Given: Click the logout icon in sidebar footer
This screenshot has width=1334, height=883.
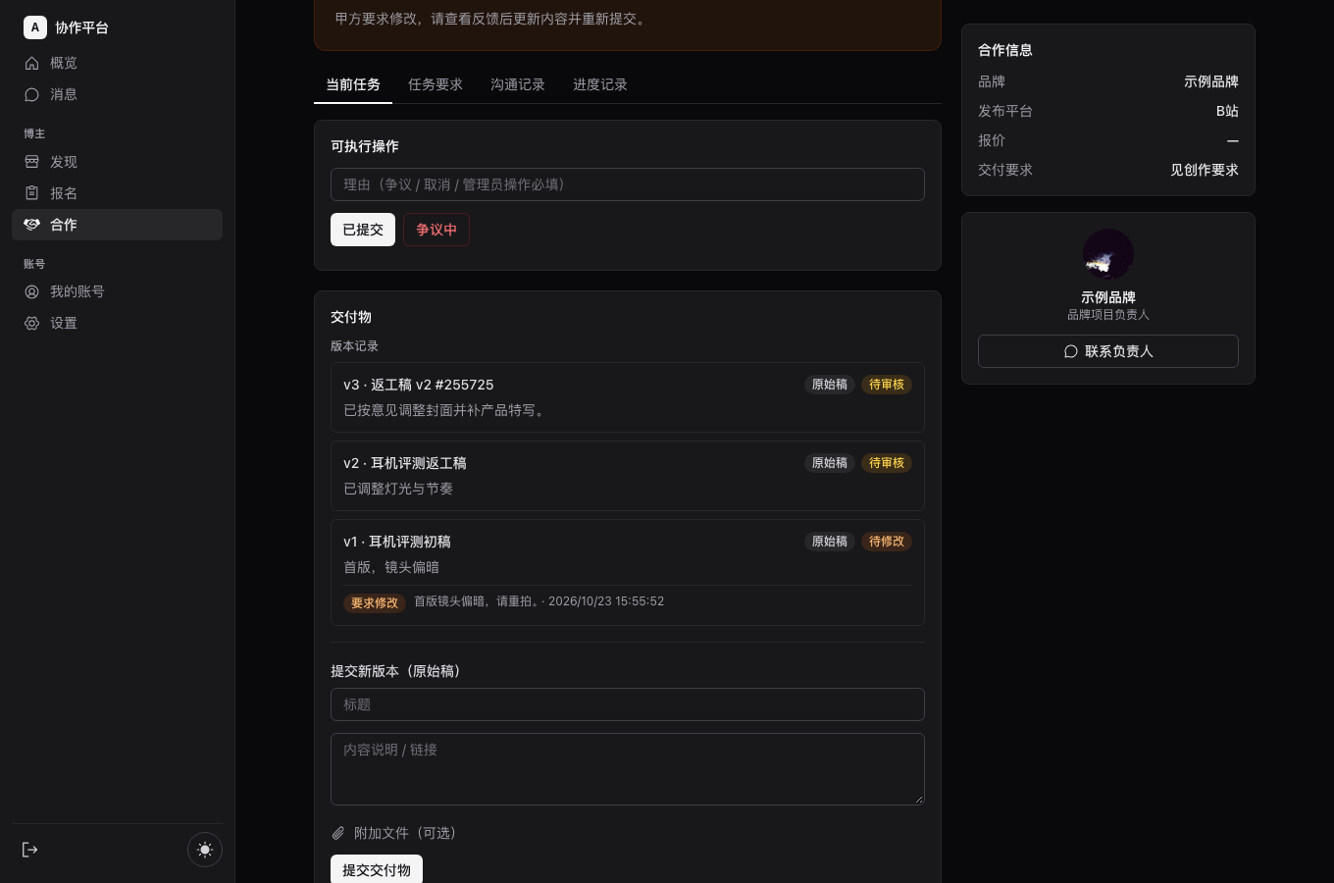Looking at the screenshot, I should tap(30, 850).
